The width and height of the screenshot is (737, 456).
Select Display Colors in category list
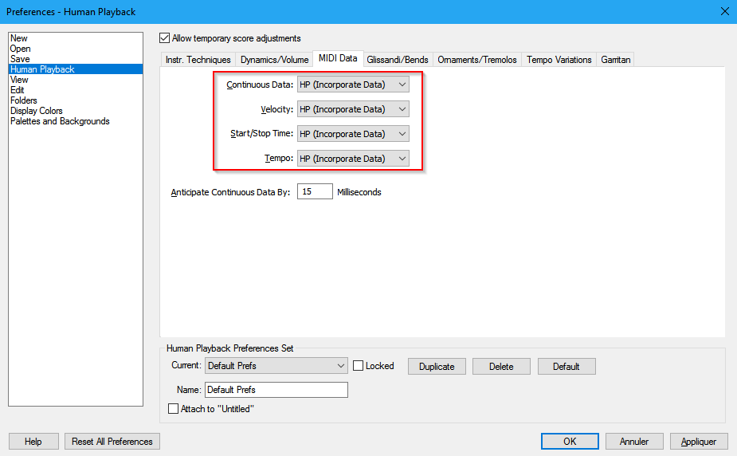point(37,111)
